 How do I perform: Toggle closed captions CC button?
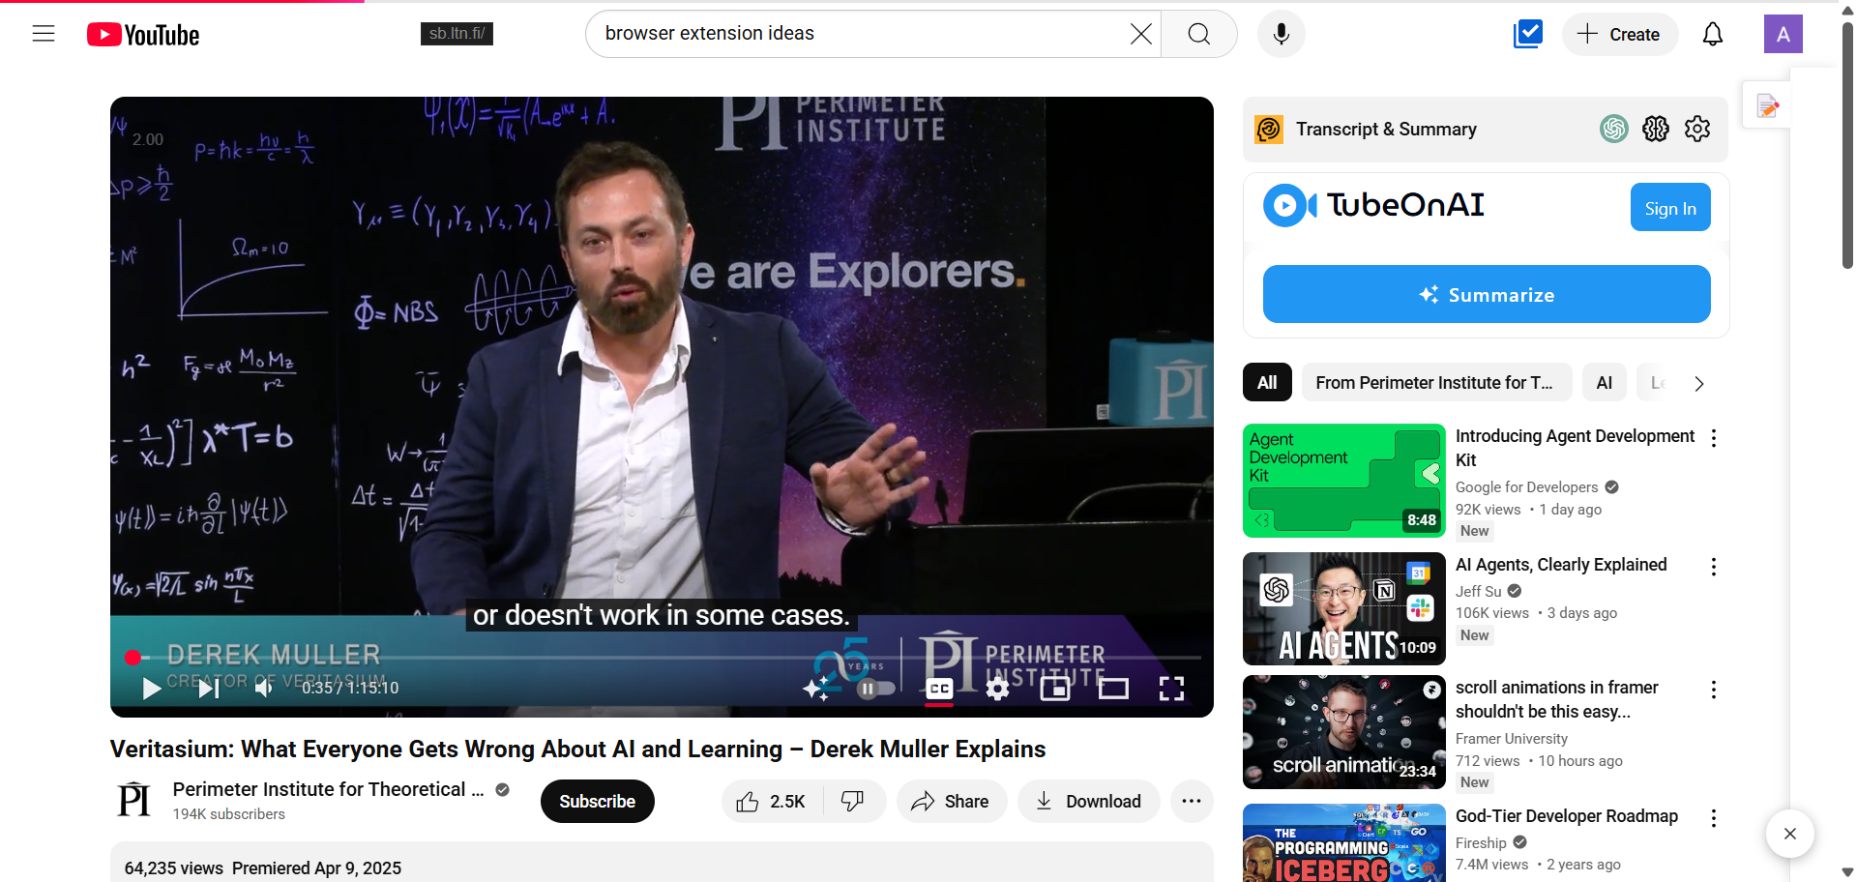939,688
